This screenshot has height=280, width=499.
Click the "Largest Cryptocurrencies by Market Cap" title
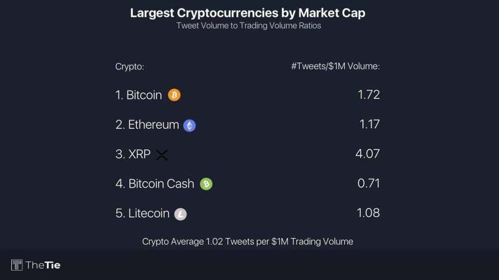248,13
